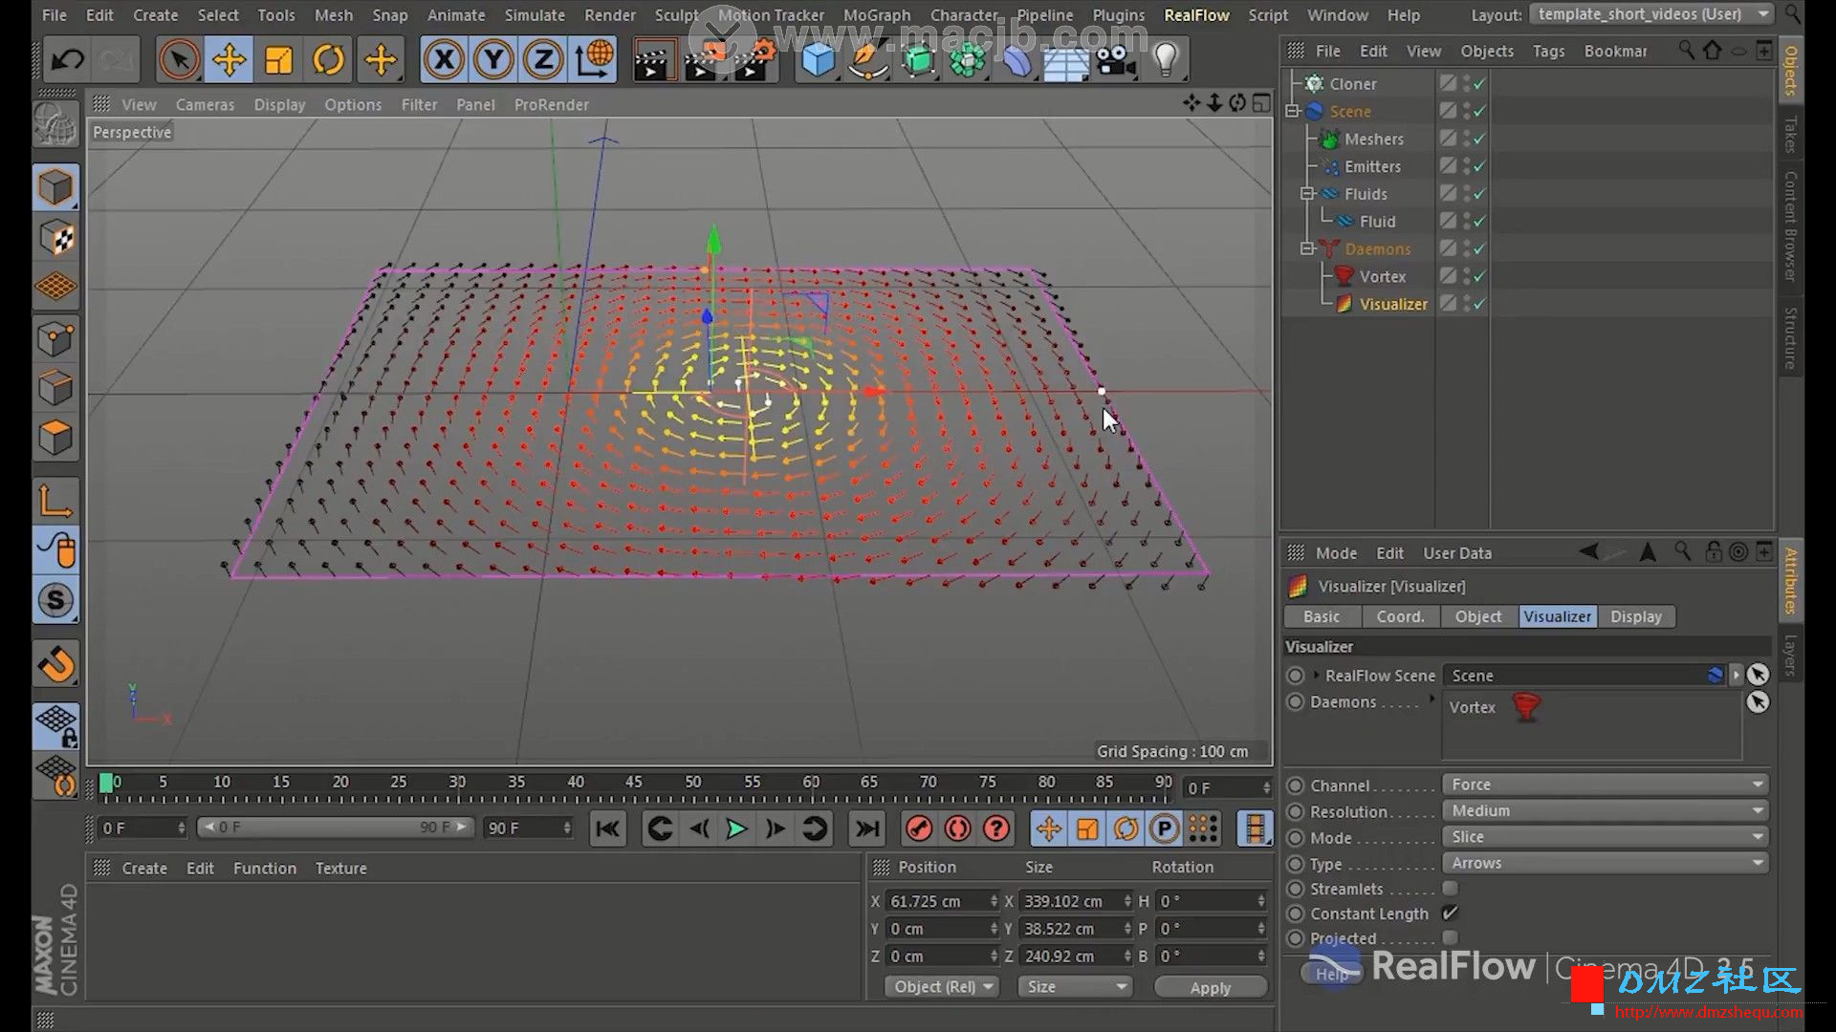Open Resolution dropdown showing Medium
Viewport: 1836px width, 1032px height.
pos(1606,810)
